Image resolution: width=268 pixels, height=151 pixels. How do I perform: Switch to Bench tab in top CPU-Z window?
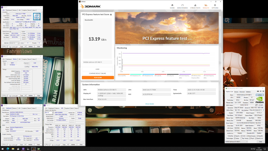(x=30, y=10)
